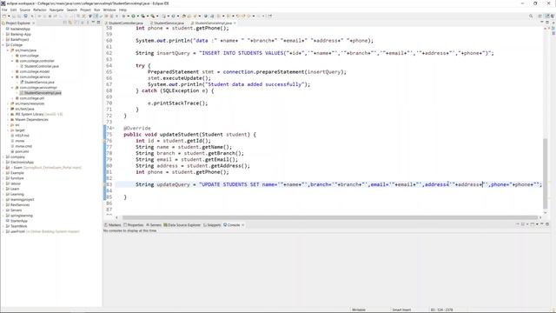Select pom.xml in the College project
The image size is (556, 313).
click(x=19, y=151)
